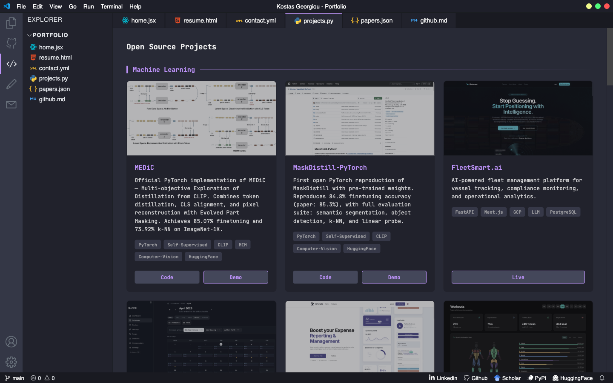Click the editor vertical scrollbar thumb
613x383 pixels.
coord(610,56)
